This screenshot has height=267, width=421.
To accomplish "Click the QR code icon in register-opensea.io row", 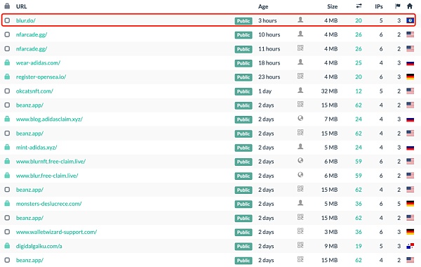I will point(300,76).
